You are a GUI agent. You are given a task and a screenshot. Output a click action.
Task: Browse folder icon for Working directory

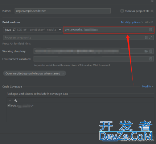[146, 51]
